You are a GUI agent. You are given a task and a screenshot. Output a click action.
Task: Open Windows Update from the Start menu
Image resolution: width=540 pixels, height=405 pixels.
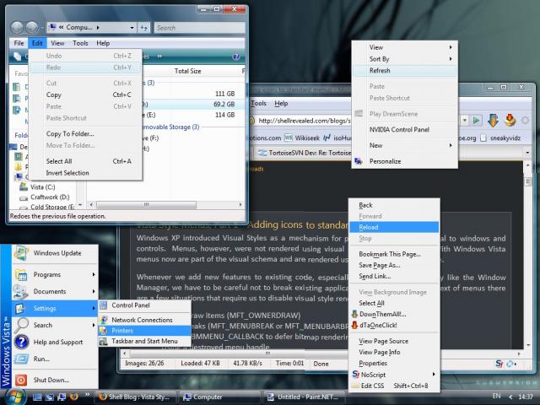point(55,253)
